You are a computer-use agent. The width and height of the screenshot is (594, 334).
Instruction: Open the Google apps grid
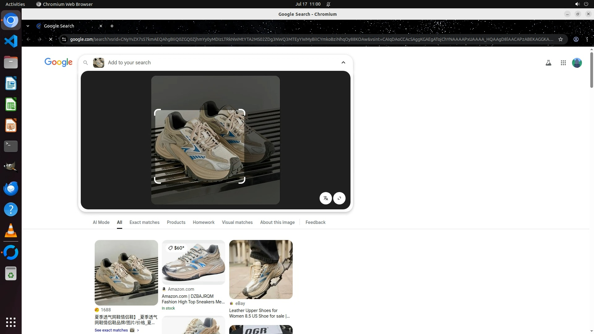pyautogui.click(x=563, y=63)
